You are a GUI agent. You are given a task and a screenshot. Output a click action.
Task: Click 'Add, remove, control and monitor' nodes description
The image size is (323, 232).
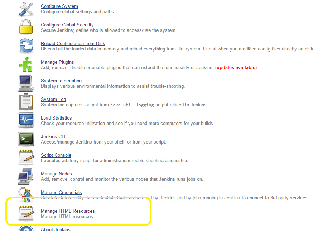tap(122, 179)
